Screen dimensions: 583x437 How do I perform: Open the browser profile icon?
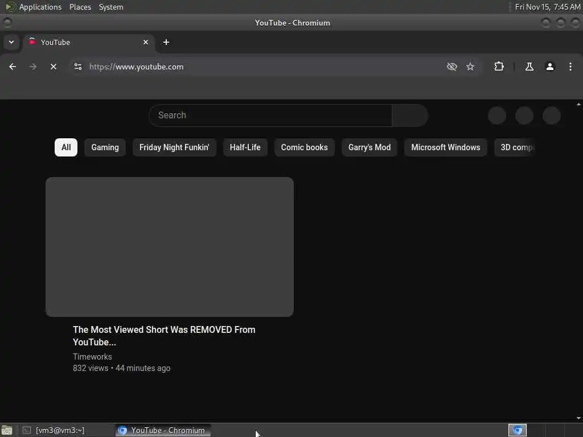tap(550, 67)
